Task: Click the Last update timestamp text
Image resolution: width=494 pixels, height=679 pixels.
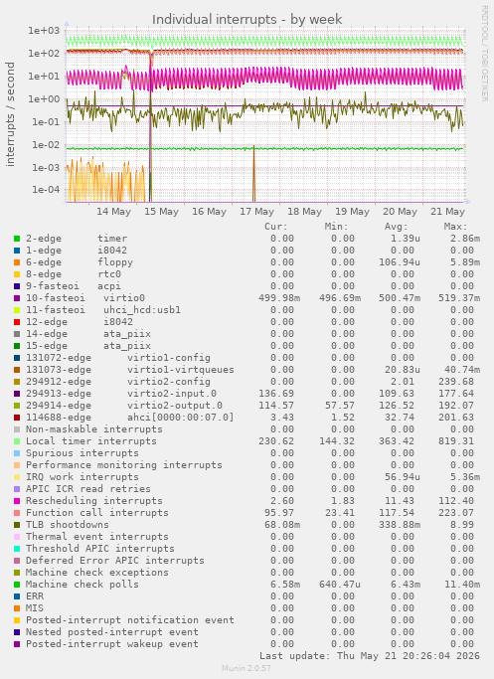Action: tap(370, 656)
